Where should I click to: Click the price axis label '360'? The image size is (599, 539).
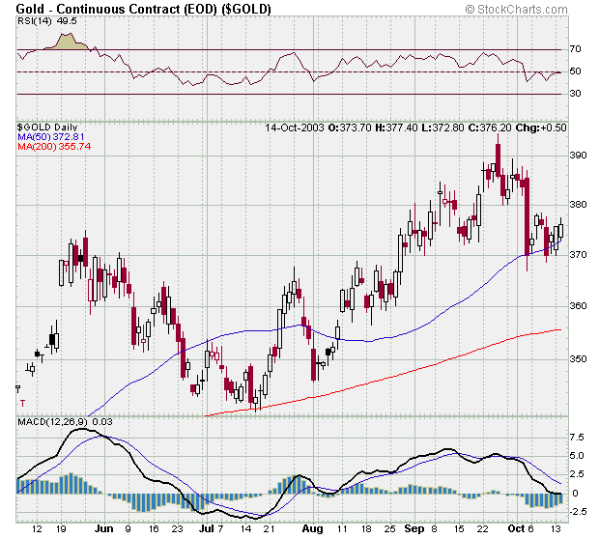point(578,305)
